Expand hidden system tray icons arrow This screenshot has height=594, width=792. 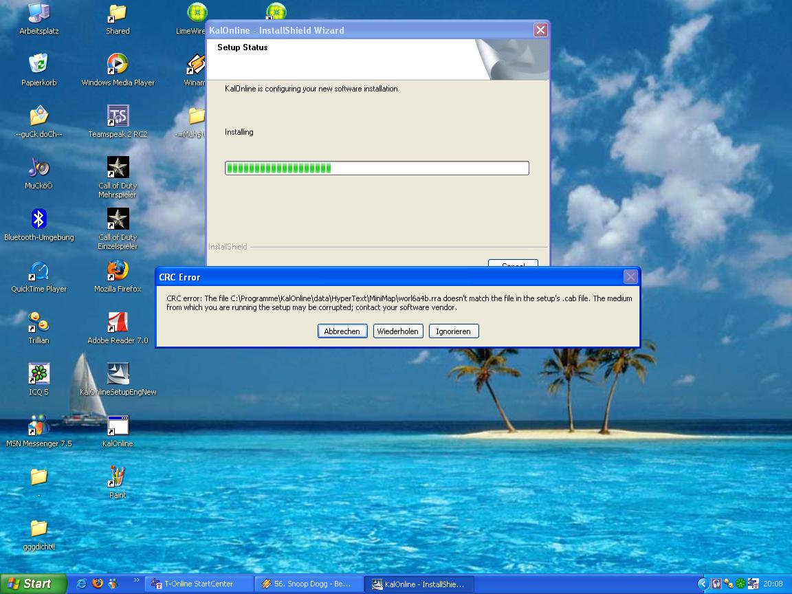click(x=703, y=584)
